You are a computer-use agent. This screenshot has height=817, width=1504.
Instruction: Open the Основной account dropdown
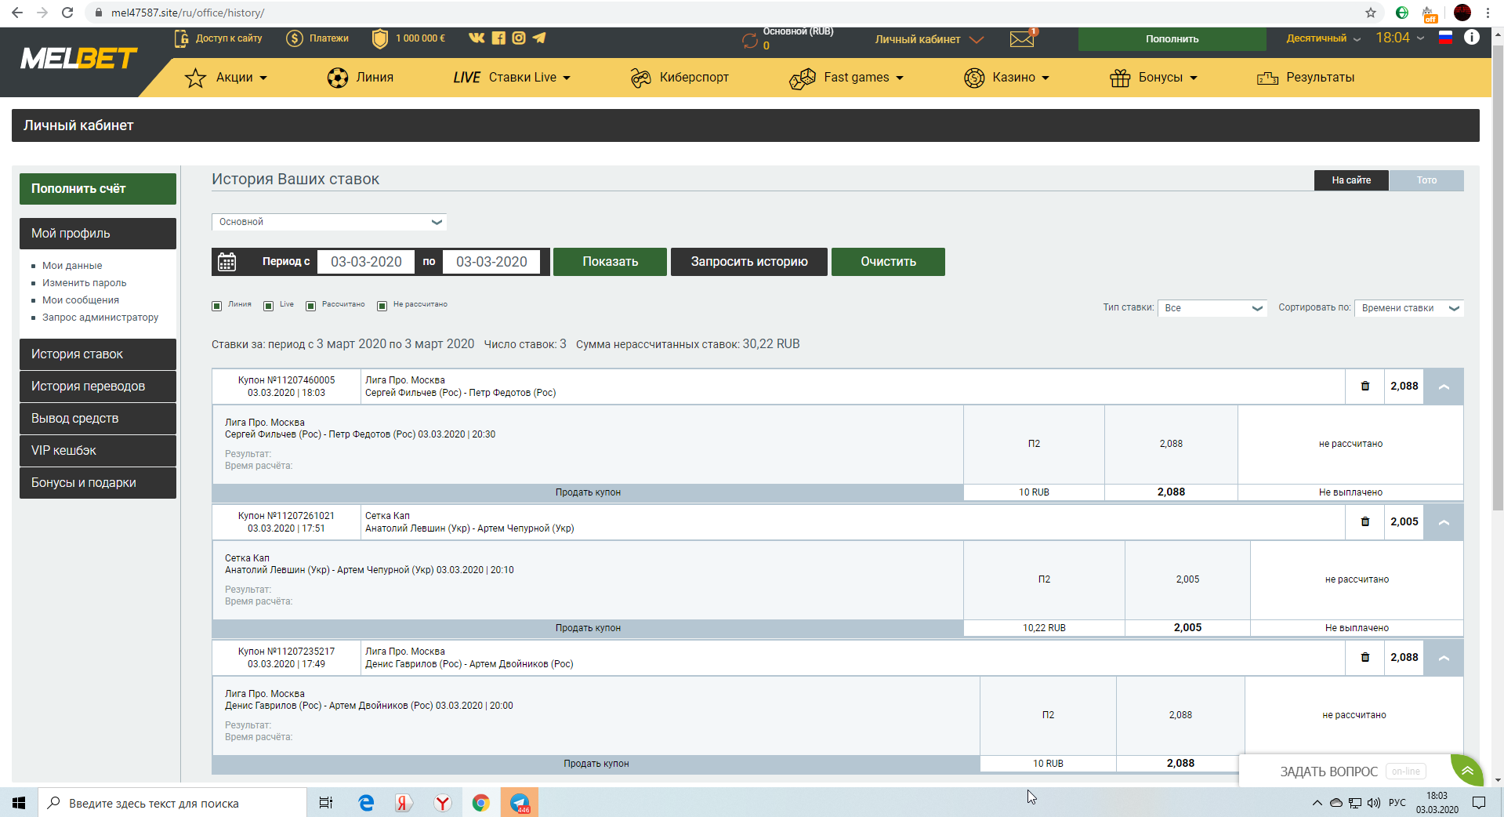point(329,222)
